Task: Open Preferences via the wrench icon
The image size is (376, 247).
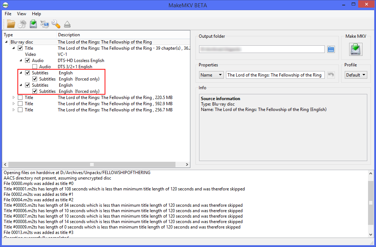Action: tap(56, 24)
